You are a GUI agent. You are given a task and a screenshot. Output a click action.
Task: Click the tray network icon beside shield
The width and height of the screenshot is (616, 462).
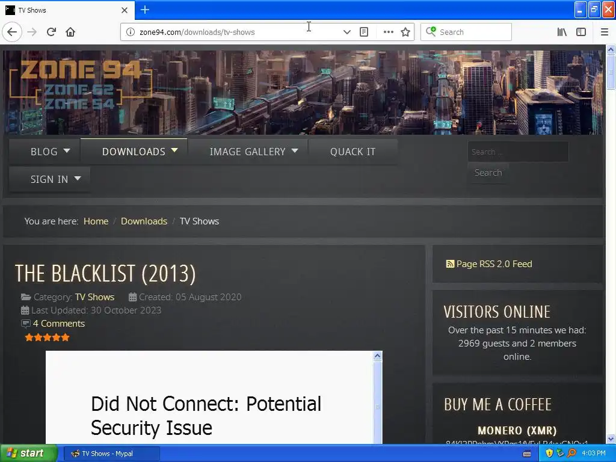560,453
